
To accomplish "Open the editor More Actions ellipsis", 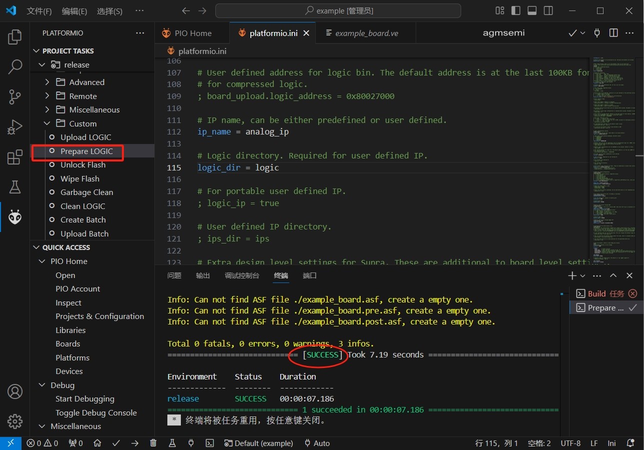I will click(630, 33).
